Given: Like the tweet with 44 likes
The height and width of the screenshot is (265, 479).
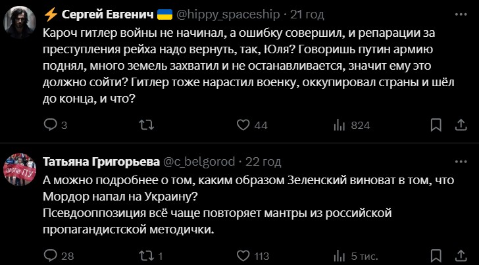Looking at the screenshot, I should coord(243,125).
